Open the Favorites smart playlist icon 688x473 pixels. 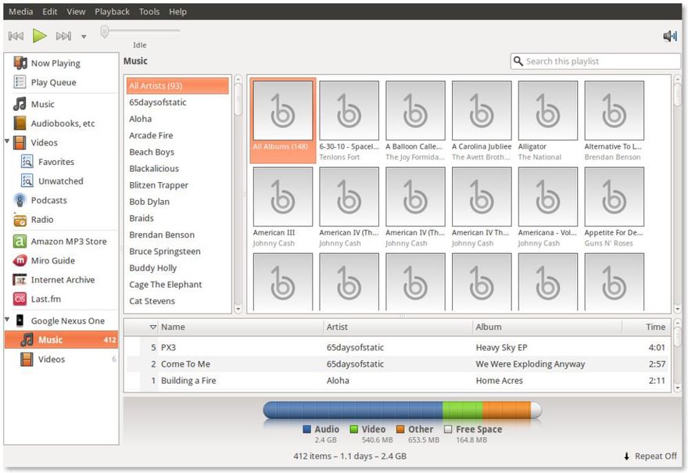point(27,162)
